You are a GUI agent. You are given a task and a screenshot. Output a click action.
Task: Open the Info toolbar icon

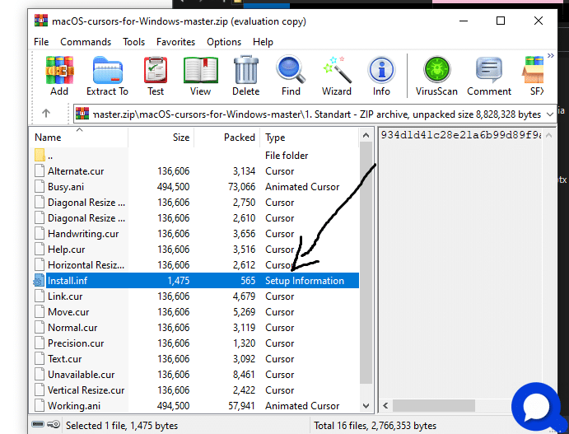coord(381,76)
